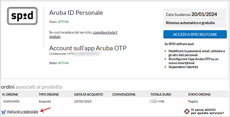This screenshot has height=117, width=230.
Task: Click 'Ti serve AIUTO per questo servizio?'
Action: pyautogui.click(x=207, y=112)
